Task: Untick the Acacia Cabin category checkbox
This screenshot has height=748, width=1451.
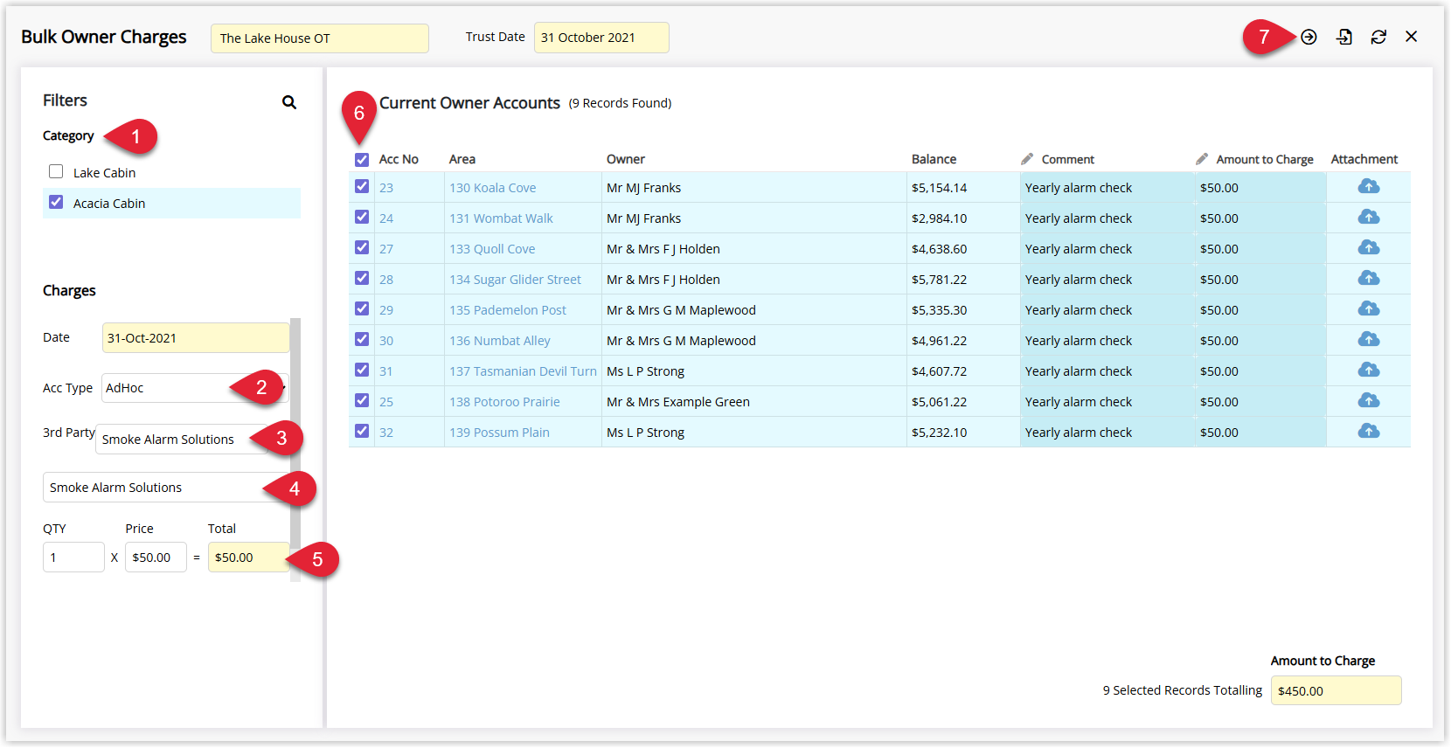Action: tap(56, 202)
